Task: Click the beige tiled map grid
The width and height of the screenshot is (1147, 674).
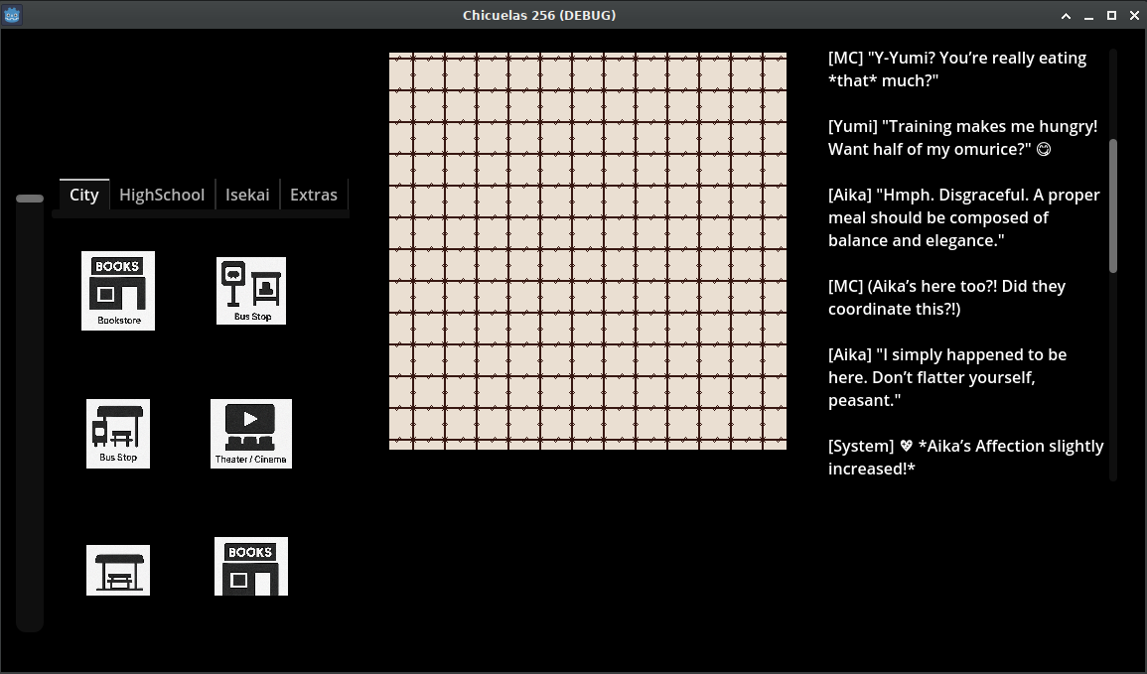Action: (x=587, y=251)
